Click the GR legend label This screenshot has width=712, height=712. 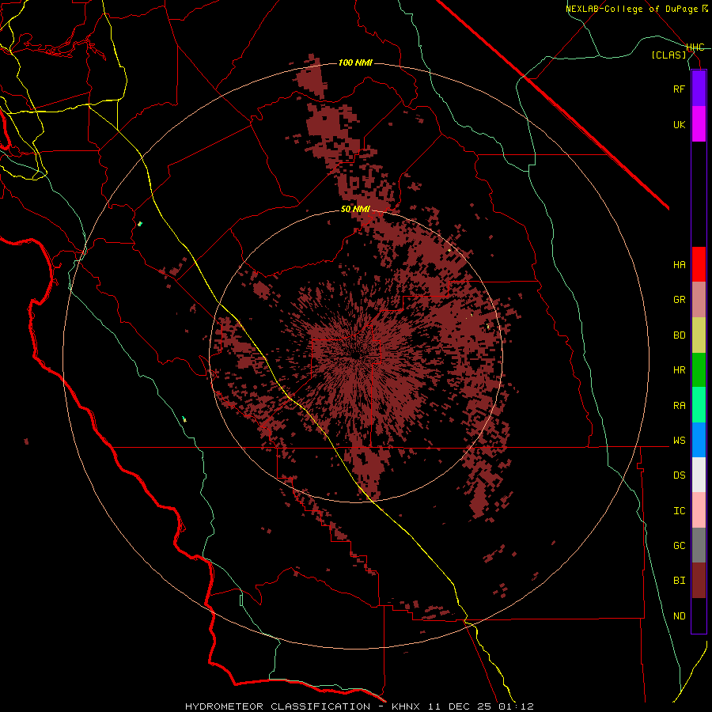(680, 300)
